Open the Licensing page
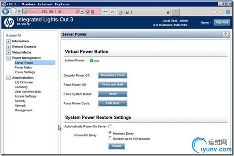 click(21, 87)
